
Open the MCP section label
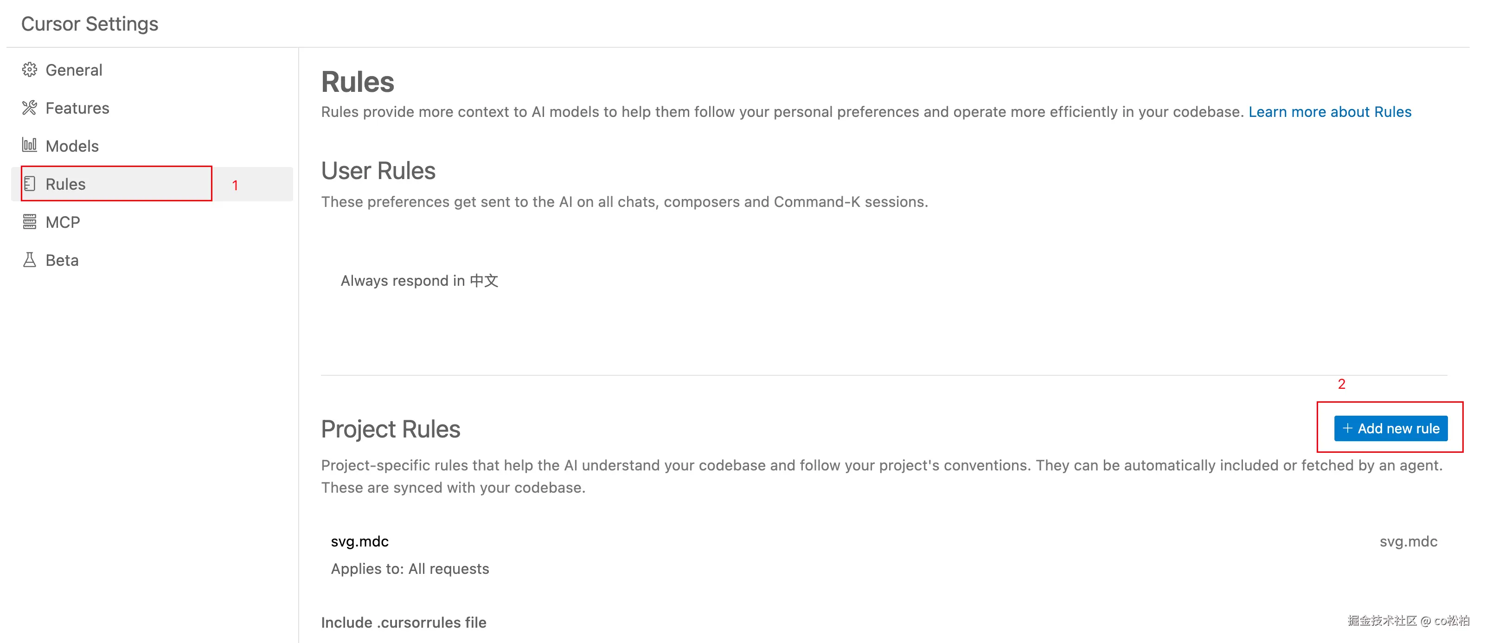[63, 222]
